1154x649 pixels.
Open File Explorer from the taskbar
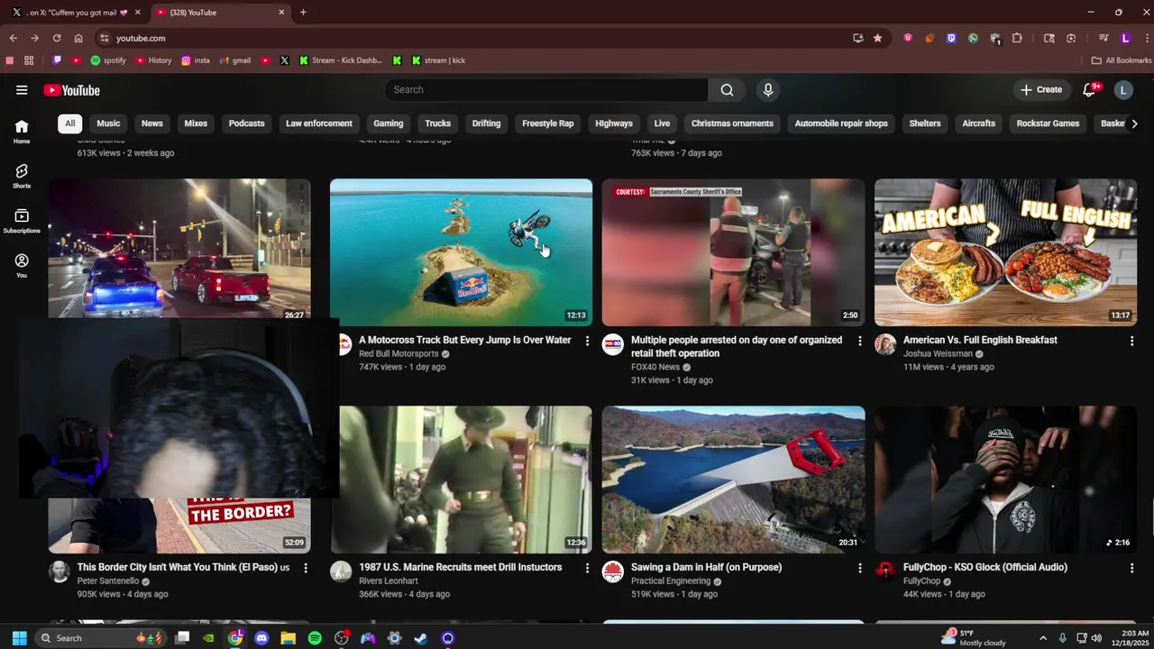point(288,638)
